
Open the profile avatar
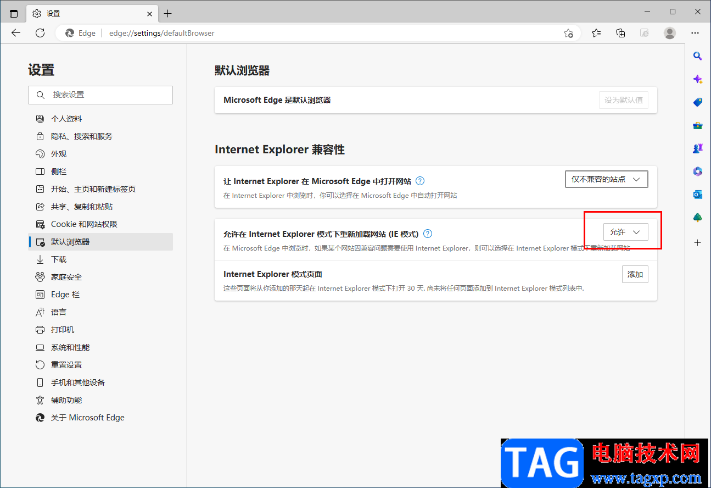pyautogui.click(x=670, y=33)
